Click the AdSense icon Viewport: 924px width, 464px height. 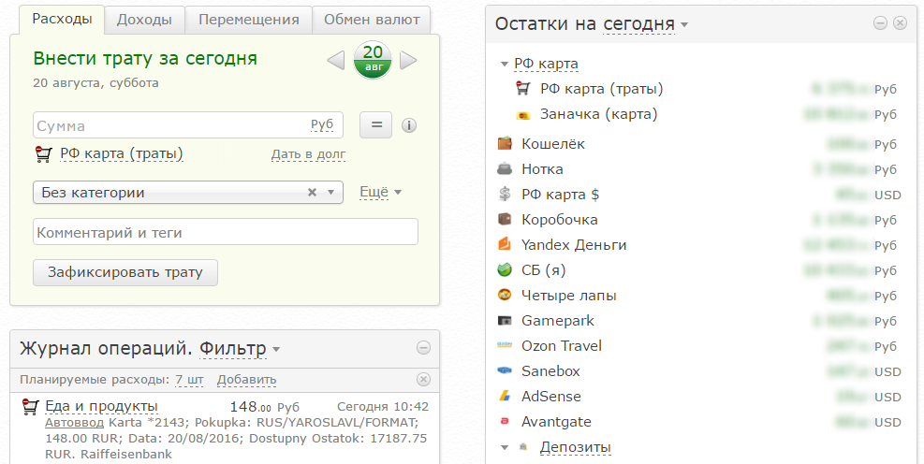coord(505,397)
